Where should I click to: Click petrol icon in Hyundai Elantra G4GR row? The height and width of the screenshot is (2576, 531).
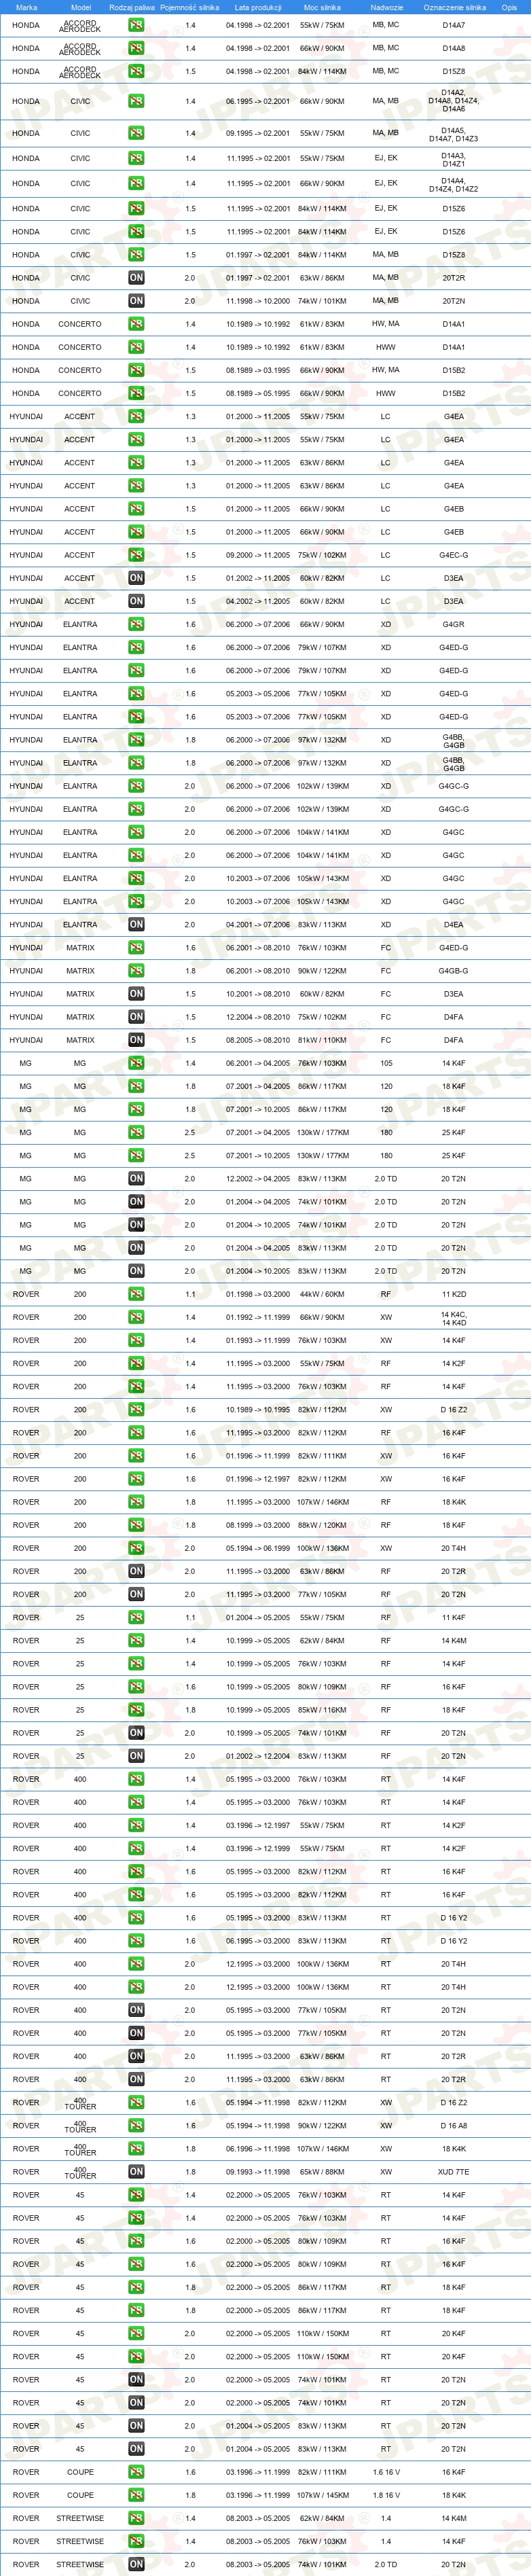(136, 624)
